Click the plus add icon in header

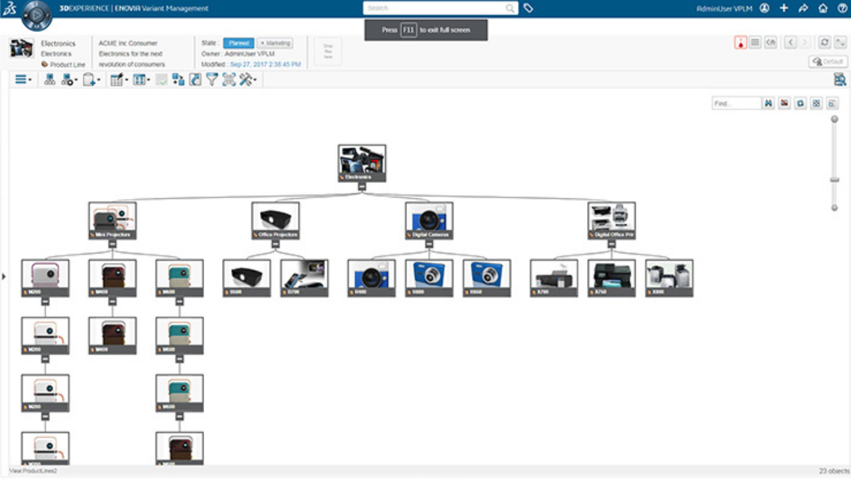pos(784,9)
